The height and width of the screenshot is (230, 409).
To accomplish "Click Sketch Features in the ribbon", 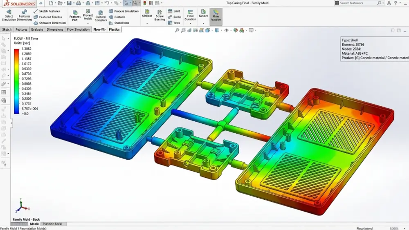I will 47,11.
